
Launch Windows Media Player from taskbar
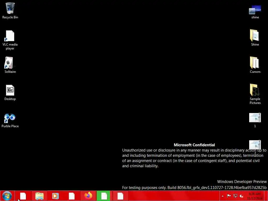55,196
